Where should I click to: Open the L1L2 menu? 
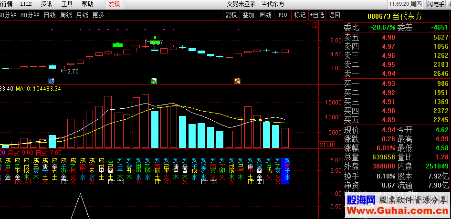click(x=26, y=4)
